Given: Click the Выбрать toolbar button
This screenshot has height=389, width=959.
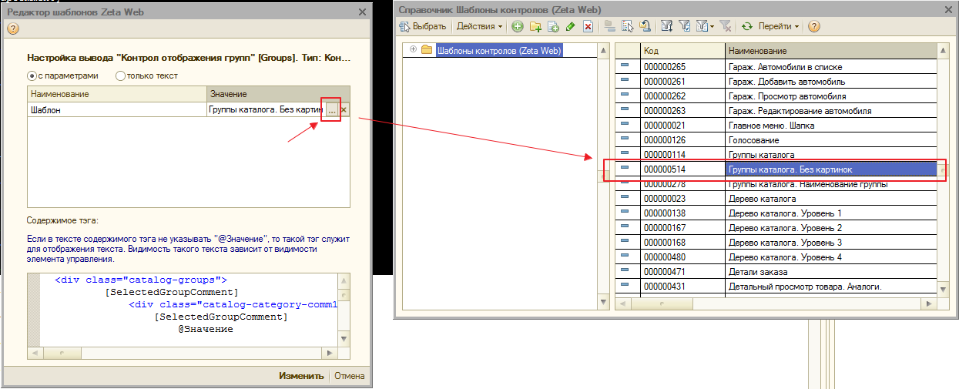Looking at the screenshot, I should 423,26.
